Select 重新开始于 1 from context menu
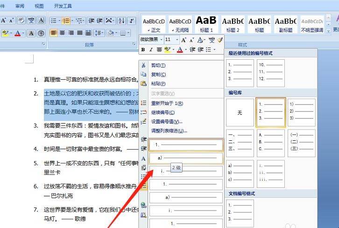Image resolution: width=339 pixels, height=228 pixels. click(167, 103)
